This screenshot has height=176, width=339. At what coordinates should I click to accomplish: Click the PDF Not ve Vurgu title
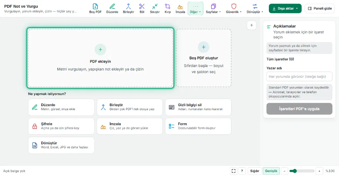click(x=21, y=6)
